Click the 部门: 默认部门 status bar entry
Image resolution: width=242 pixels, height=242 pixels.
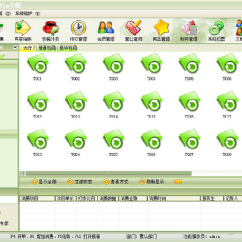[x=142, y=237]
